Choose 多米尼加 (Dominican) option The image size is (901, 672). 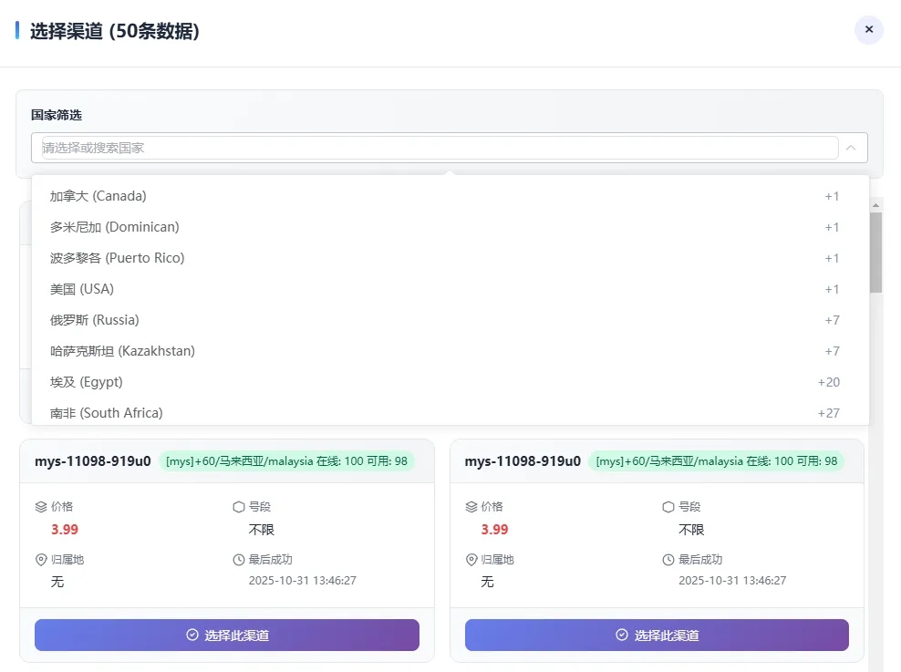tap(115, 227)
